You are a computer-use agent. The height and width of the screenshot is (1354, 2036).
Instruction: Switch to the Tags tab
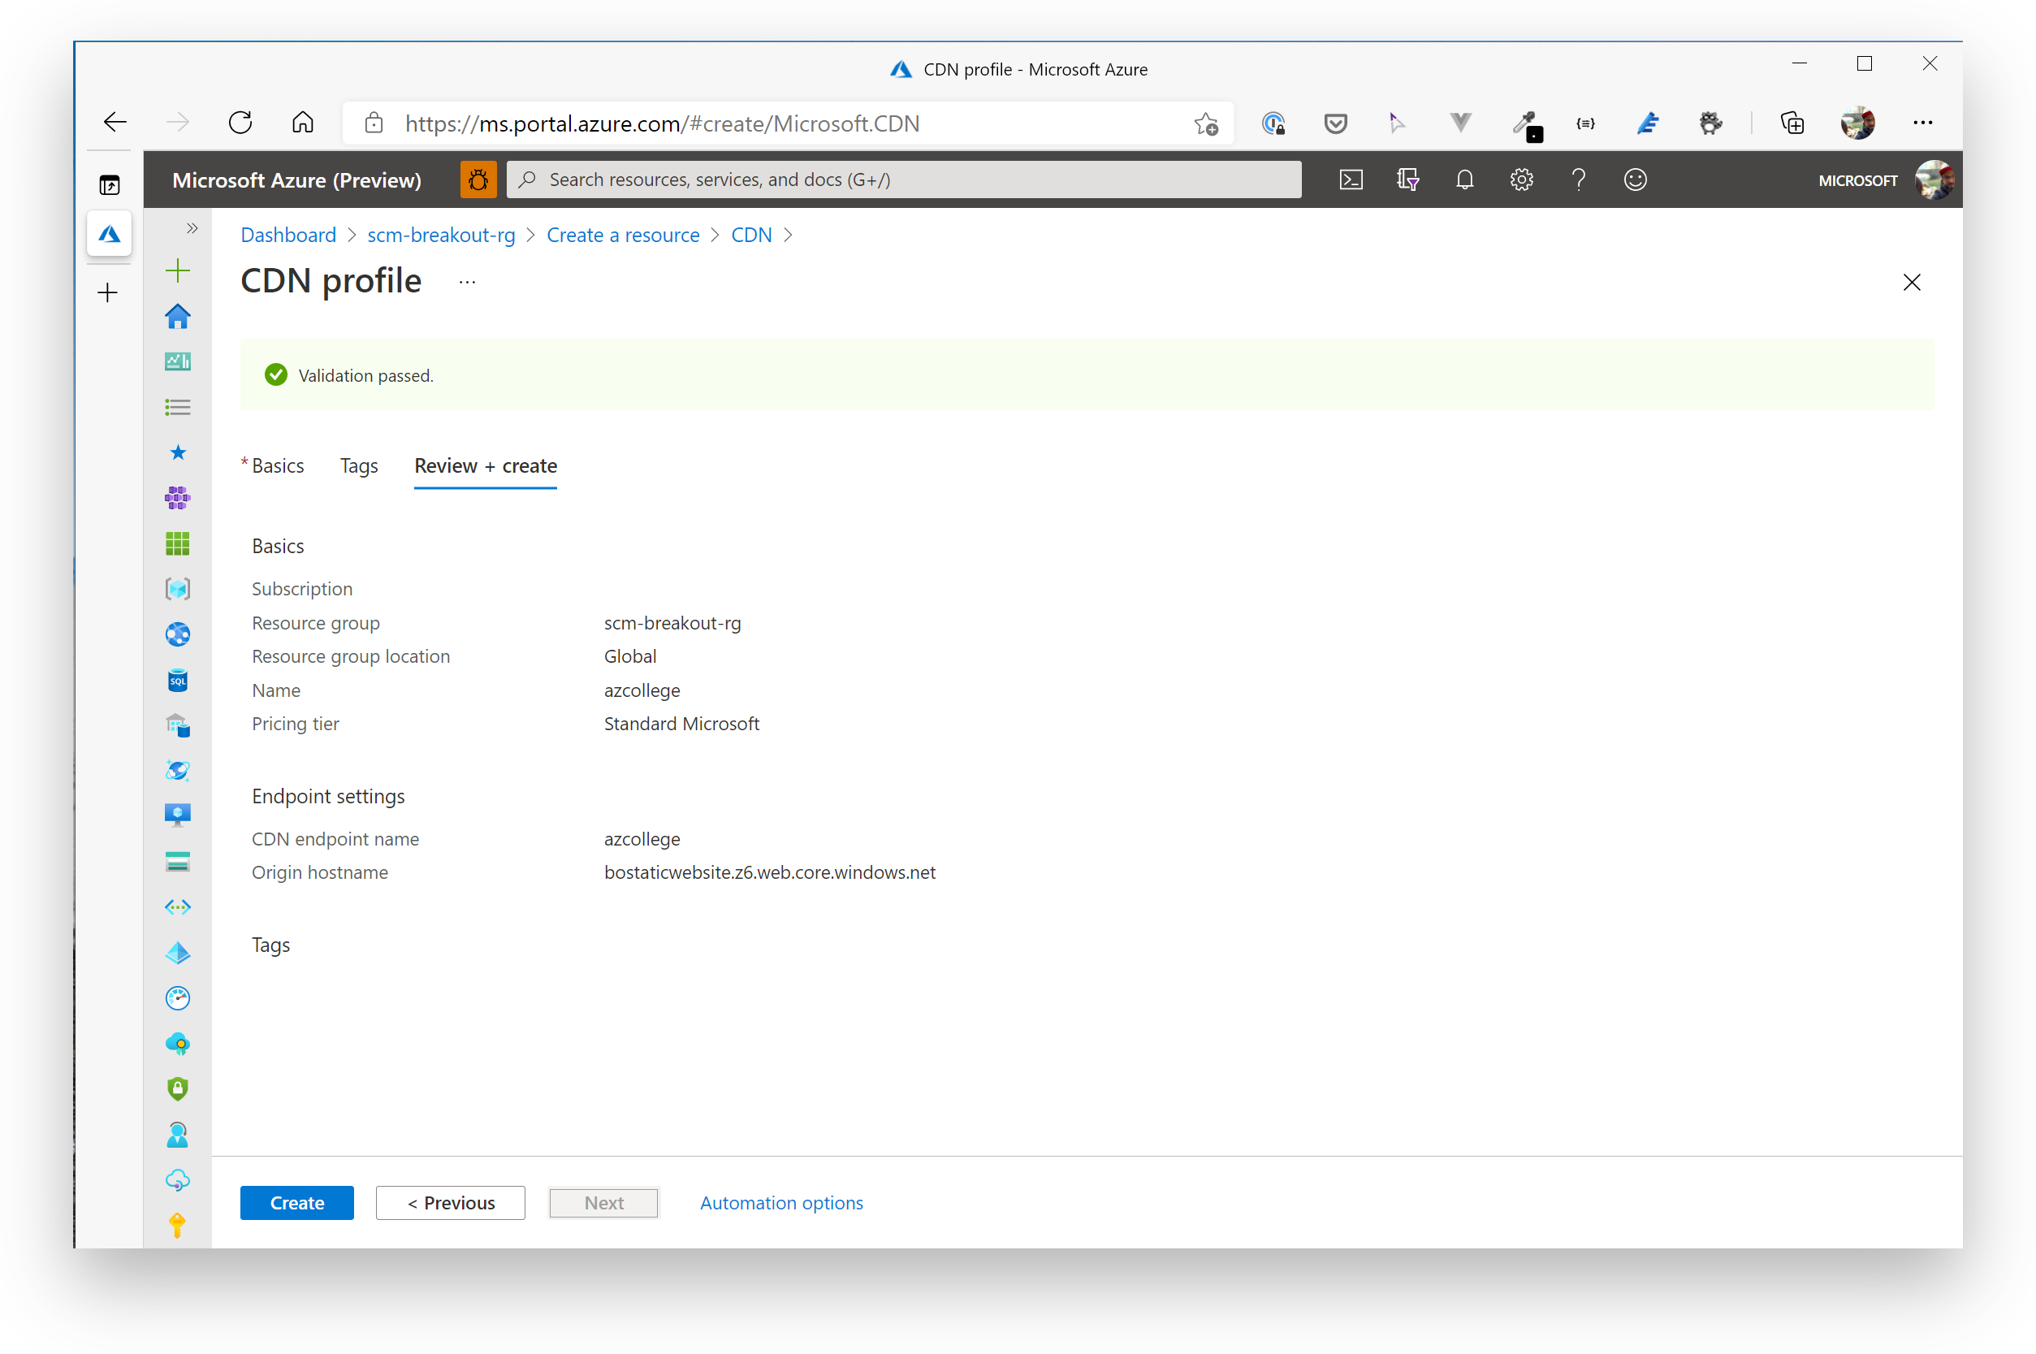click(358, 465)
